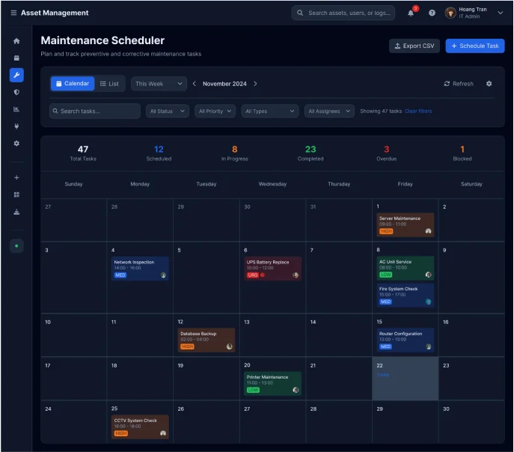The height and width of the screenshot is (452, 514).
Task: Open the help question mark icon
Action: click(x=432, y=13)
